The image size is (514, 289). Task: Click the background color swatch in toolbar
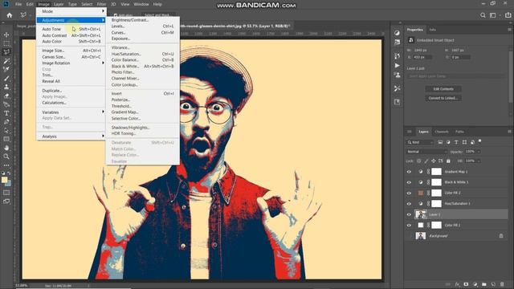pos(9,183)
